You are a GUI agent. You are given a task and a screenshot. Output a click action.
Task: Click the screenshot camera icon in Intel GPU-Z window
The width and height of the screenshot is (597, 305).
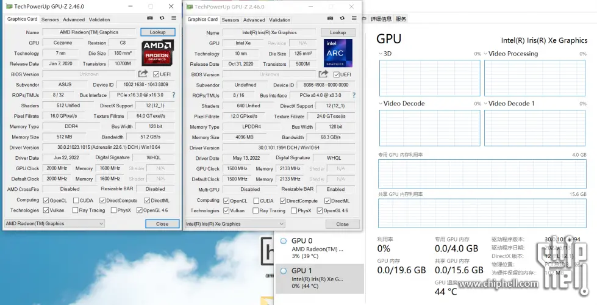click(330, 19)
